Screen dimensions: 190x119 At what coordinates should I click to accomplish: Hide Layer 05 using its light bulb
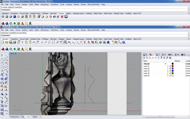coord(168,76)
